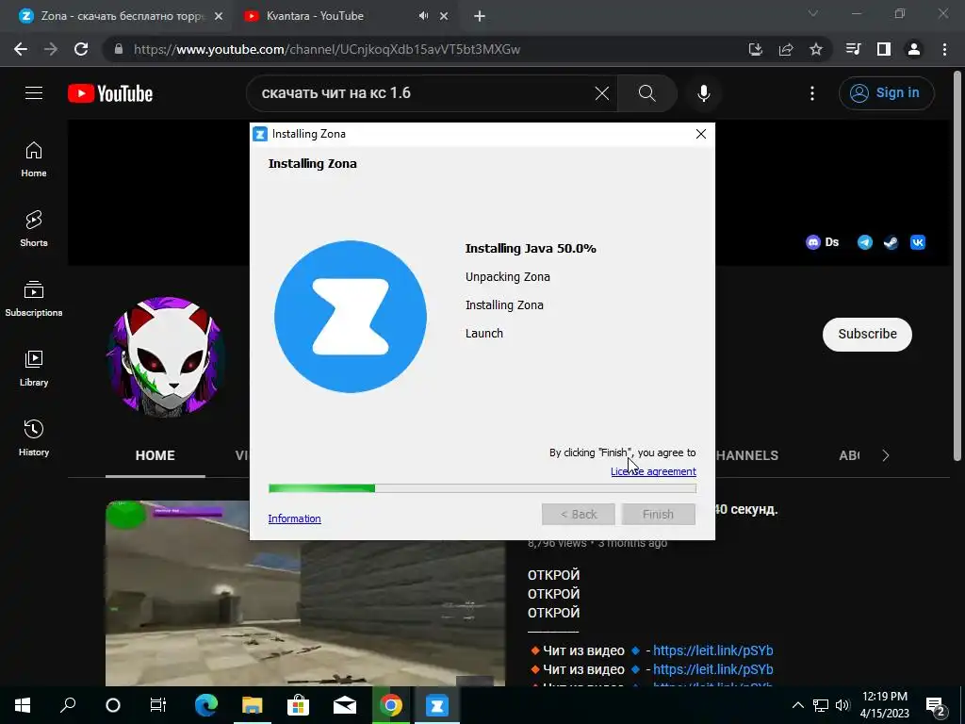Image resolution: width=965 pixels, height=724 pixels.
Task: Click the YouTube page scrollbar
Action: [957, 265]
